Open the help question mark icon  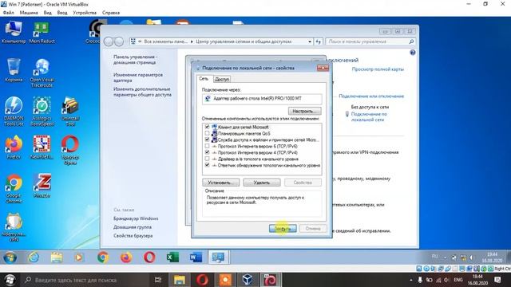[x=413, y=53]
